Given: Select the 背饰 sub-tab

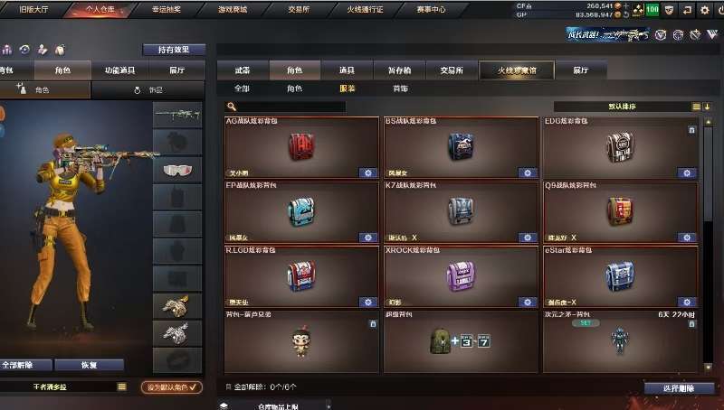Looking at the screenshot, I should [x=400, y=89].
